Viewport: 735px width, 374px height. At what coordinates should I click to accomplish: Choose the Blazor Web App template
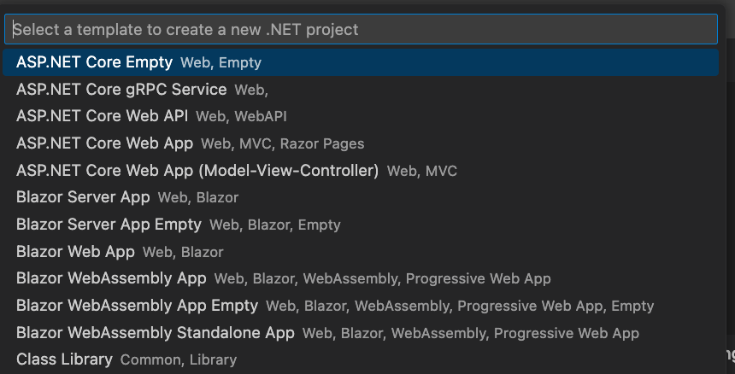(x=75, y=252)
